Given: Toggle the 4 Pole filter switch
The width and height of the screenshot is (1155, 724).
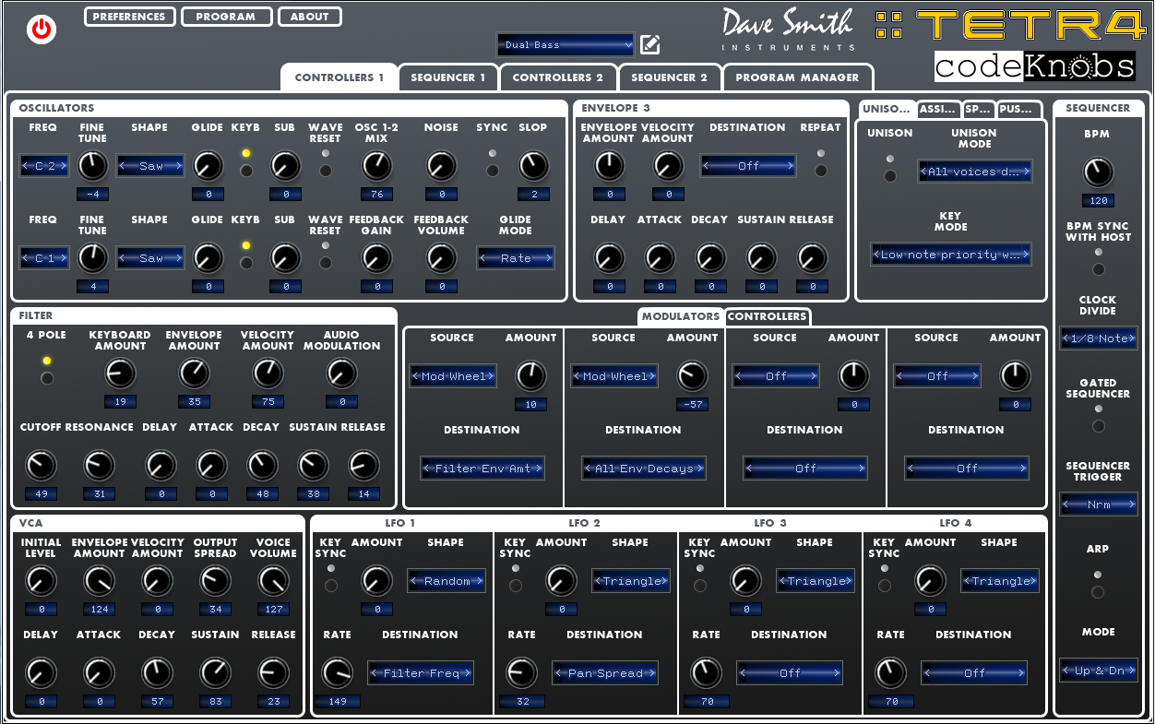Looking at the screenshot, I should pos(47,377).
